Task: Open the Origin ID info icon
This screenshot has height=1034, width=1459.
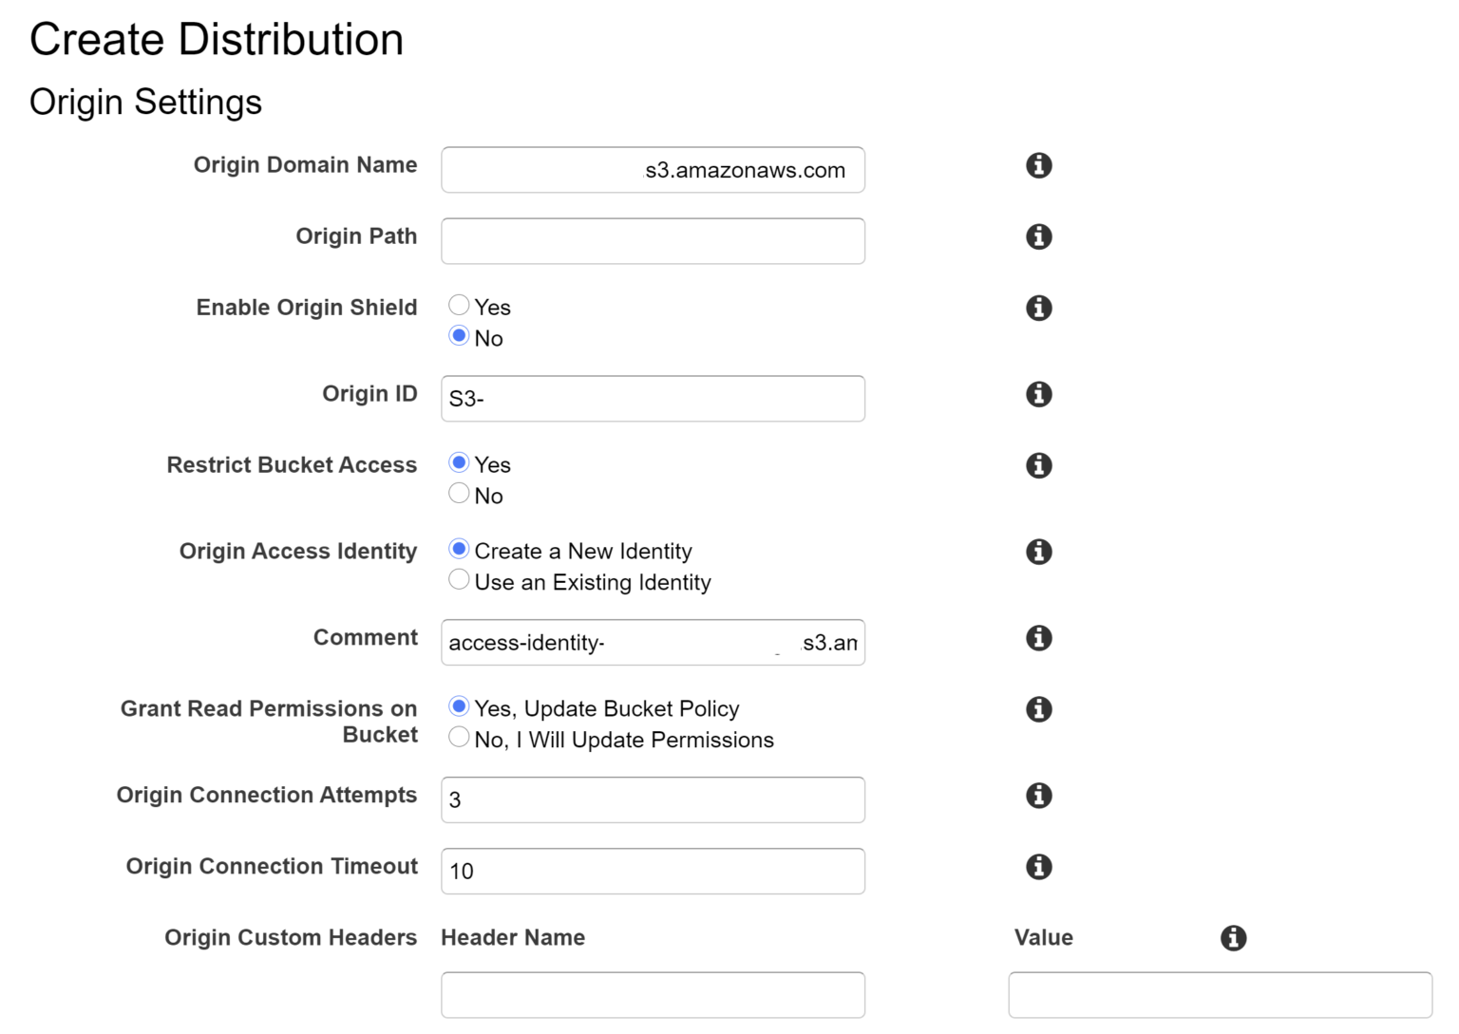Action: 1038,394
